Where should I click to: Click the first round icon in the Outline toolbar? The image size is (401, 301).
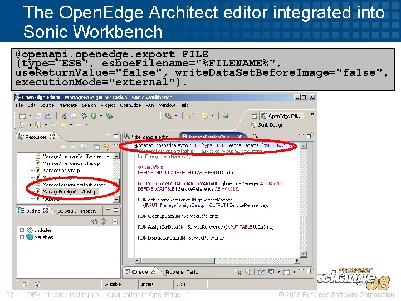point(94,221)
